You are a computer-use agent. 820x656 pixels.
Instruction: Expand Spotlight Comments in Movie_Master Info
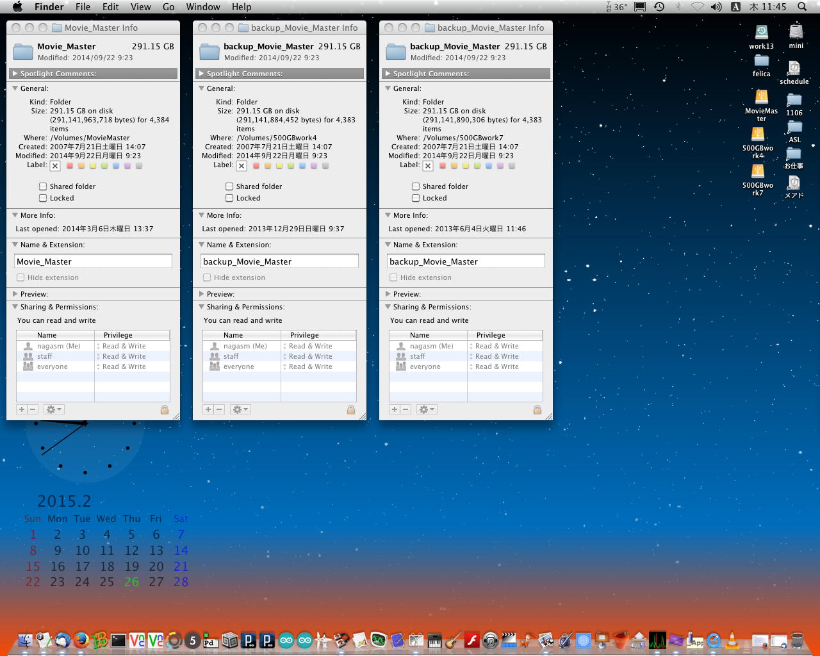coord(14,74)
